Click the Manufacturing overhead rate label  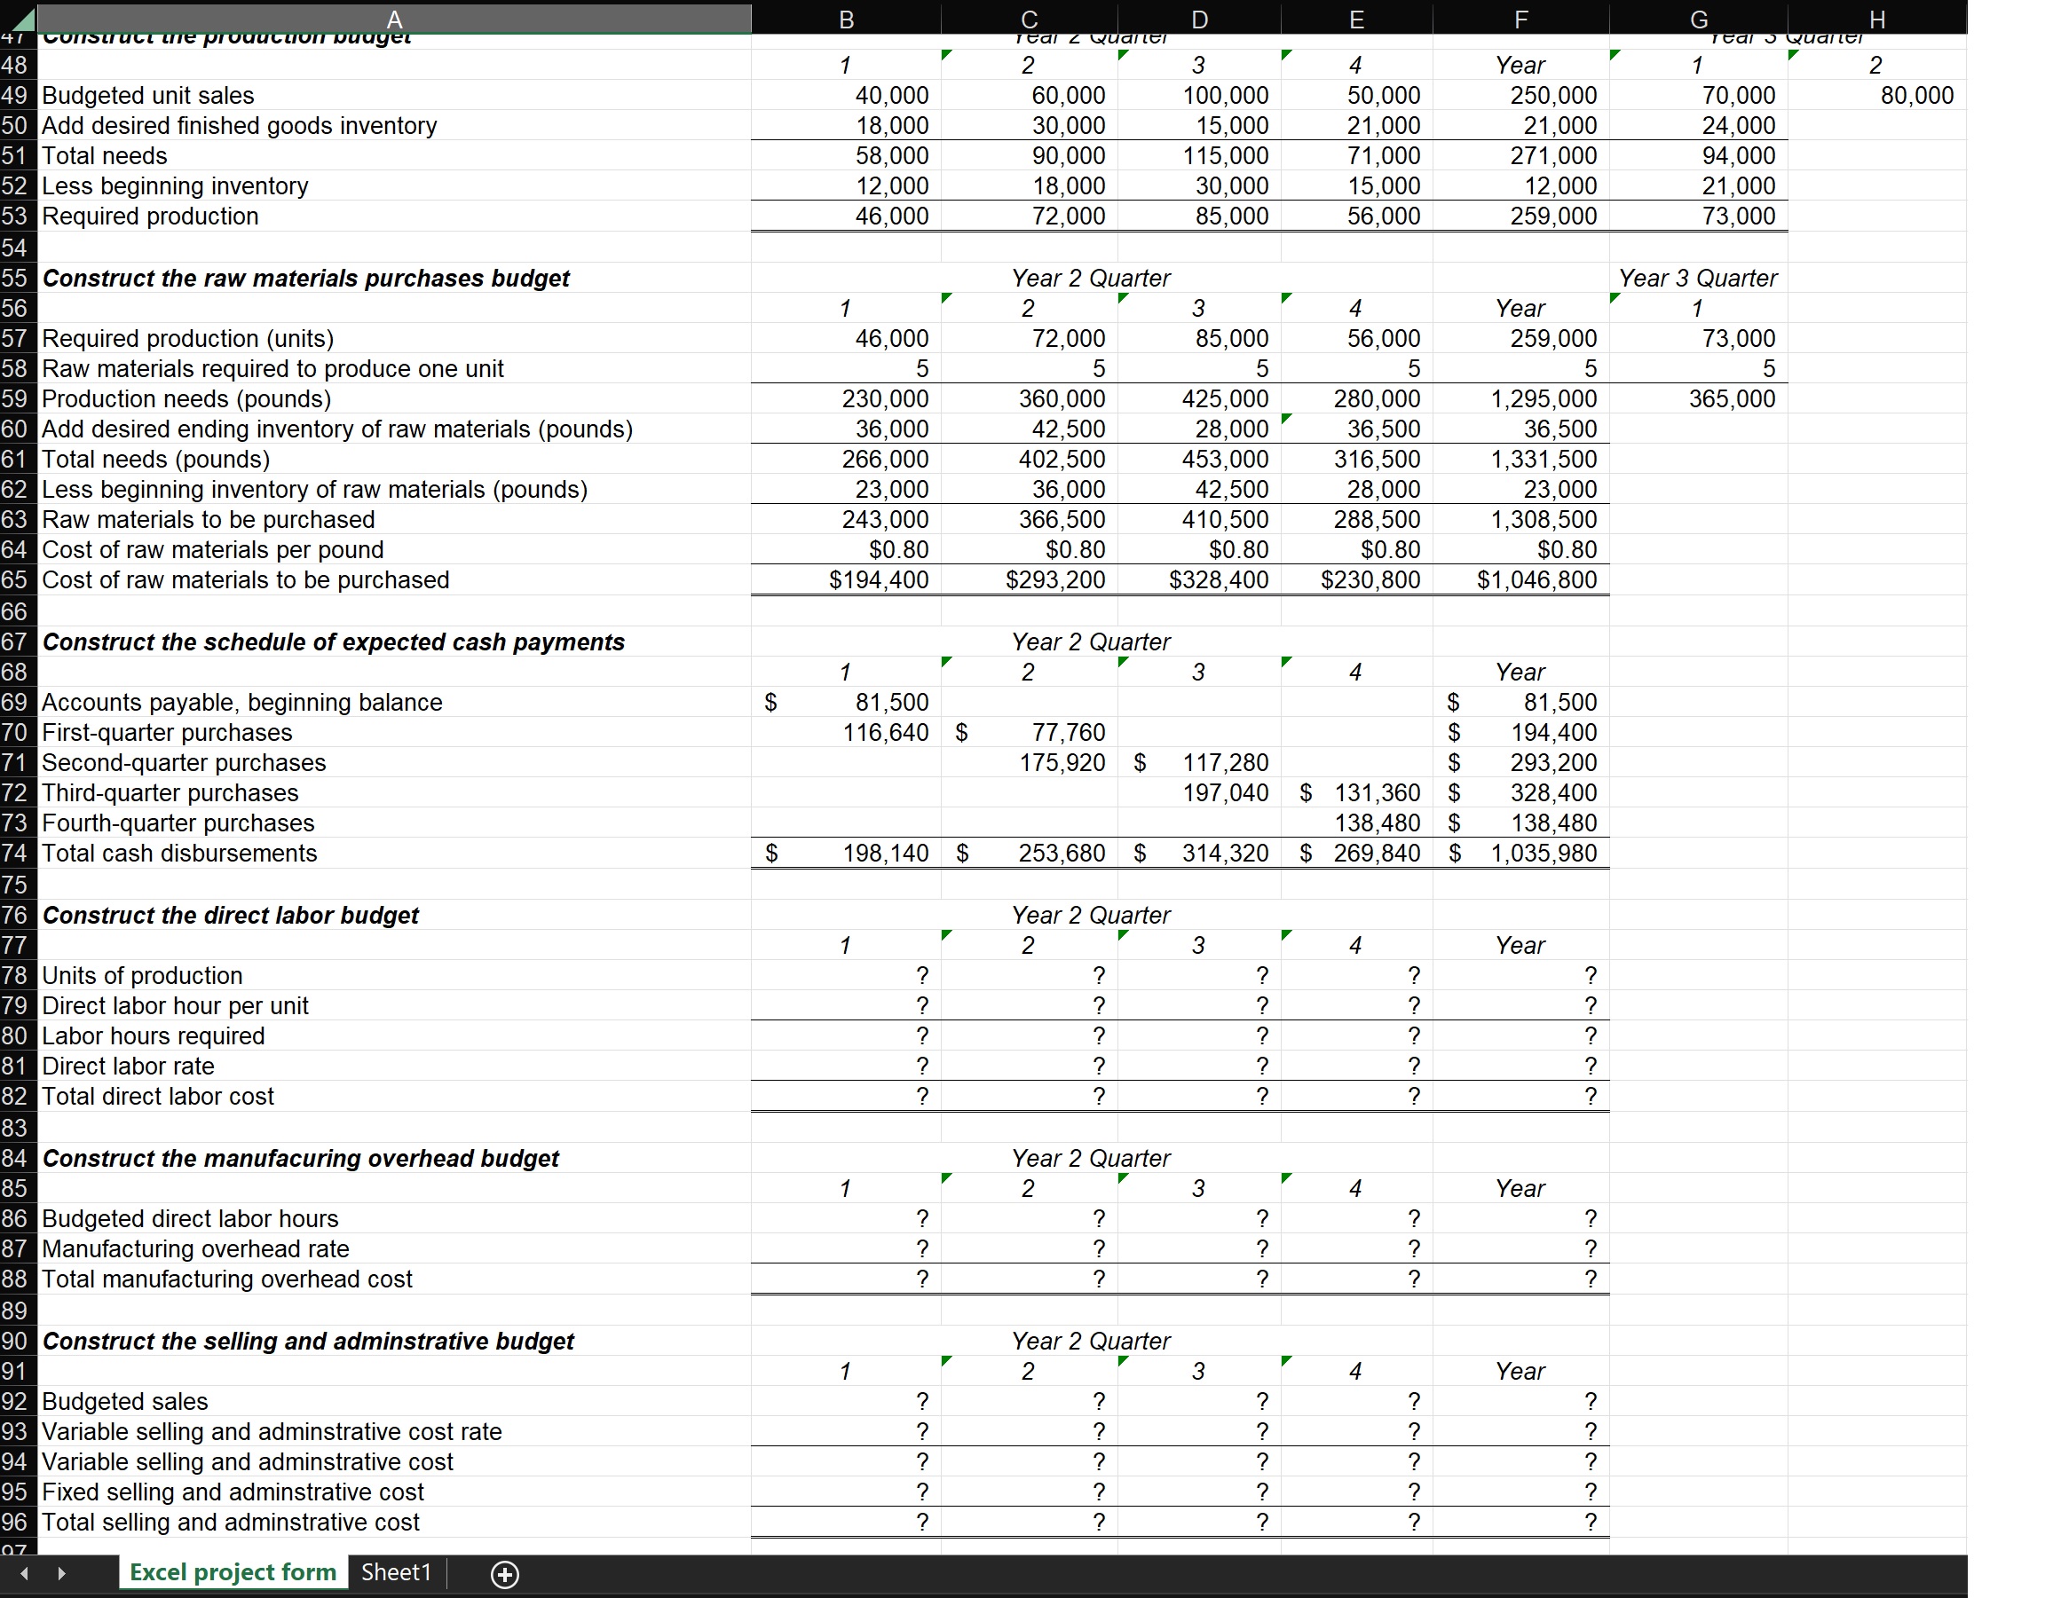coord(195,1248)
